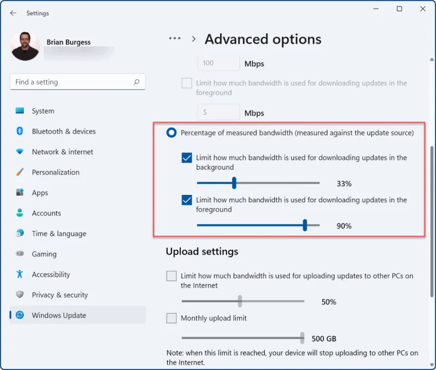This screenshot has height=370, width=436.
Task: Open Personalization settings
Action: point(78,172)
